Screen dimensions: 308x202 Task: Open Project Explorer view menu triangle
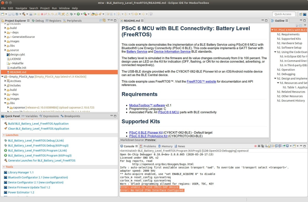[x=108, y=20]
